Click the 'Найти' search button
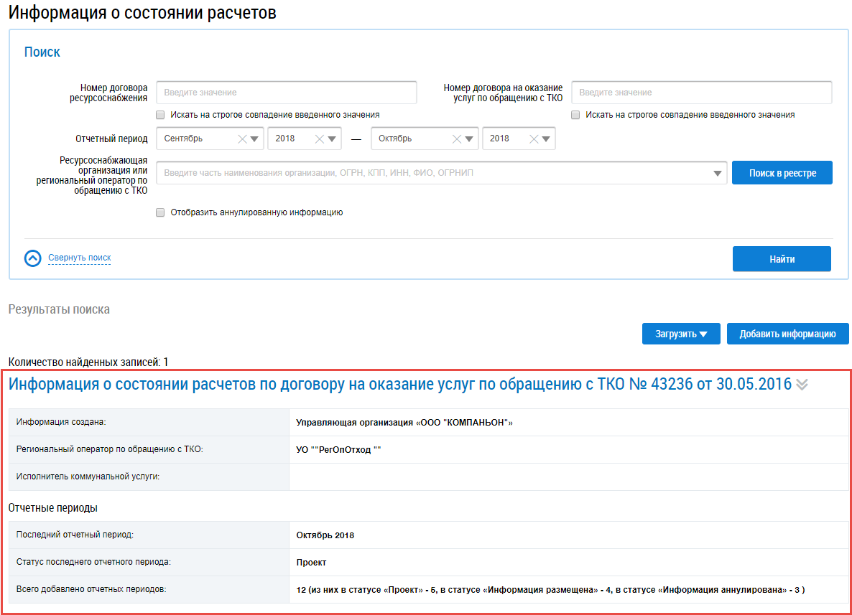 coord(782,259)
